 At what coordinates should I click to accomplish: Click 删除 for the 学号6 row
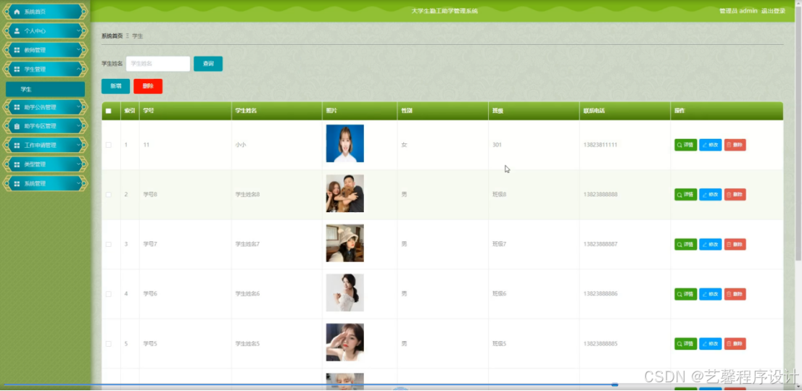click(735, 294)
